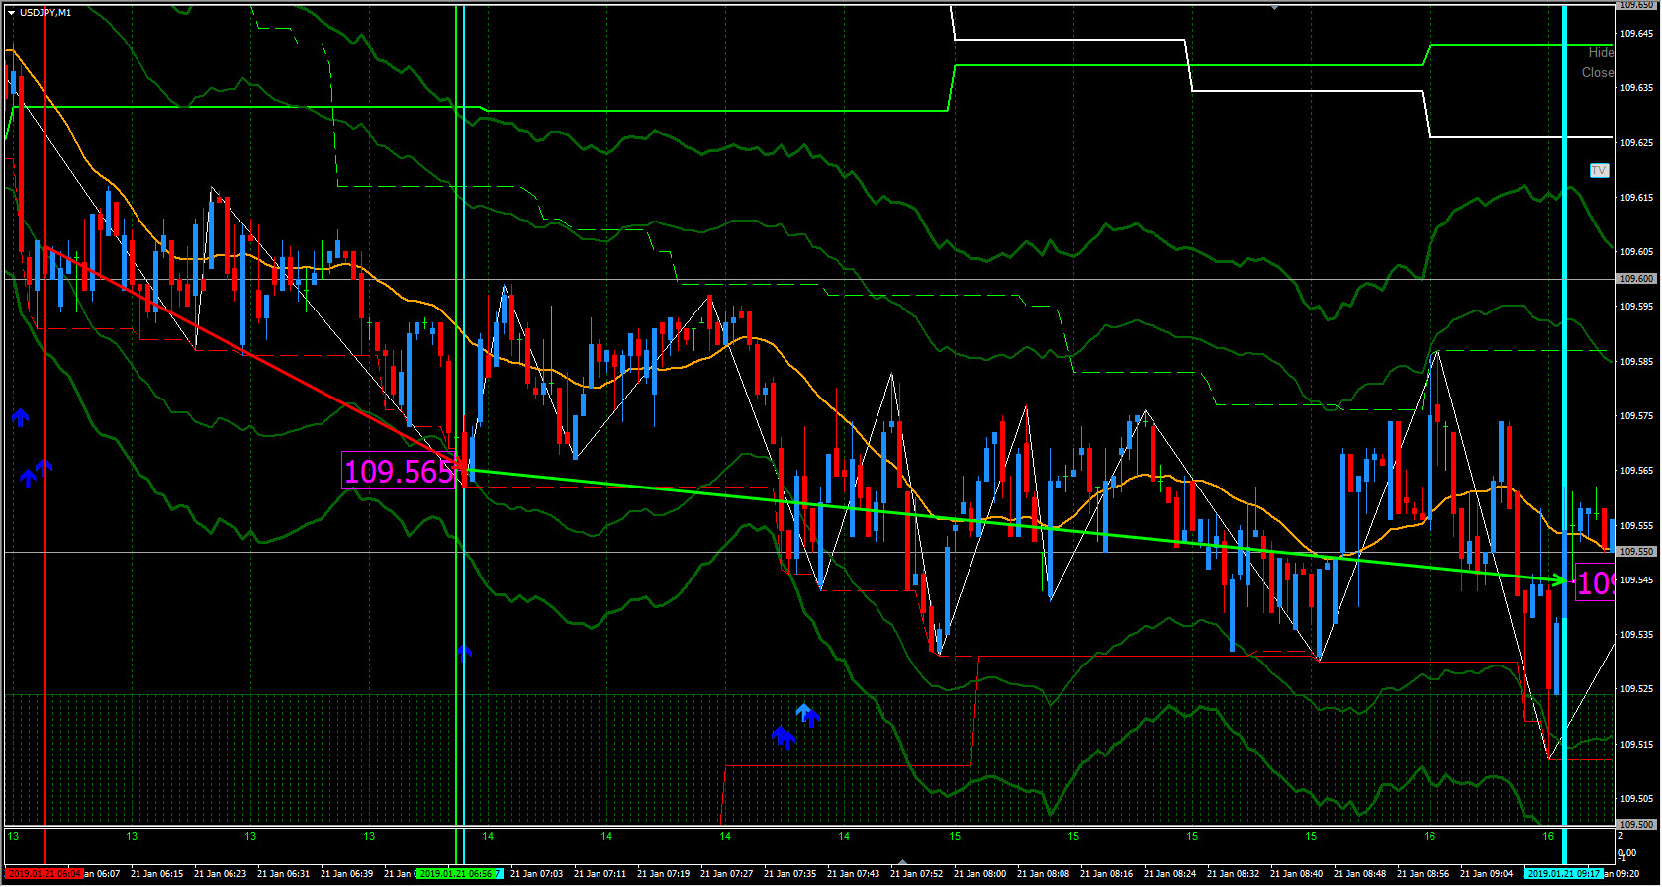This screenshot has width=1662, height=887.
Task: Click the 21 Jan 06:31 time label
Action: [x=283, y=874]
